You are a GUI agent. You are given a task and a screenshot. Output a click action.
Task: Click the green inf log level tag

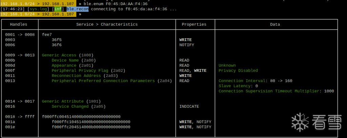pyautogui.click(x=58, y=9)
